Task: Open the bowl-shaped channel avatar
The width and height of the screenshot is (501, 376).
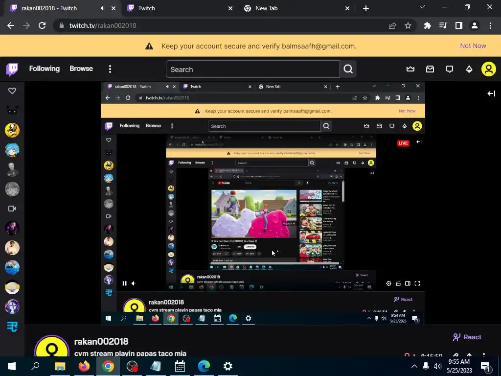Action: coord(12,287)
